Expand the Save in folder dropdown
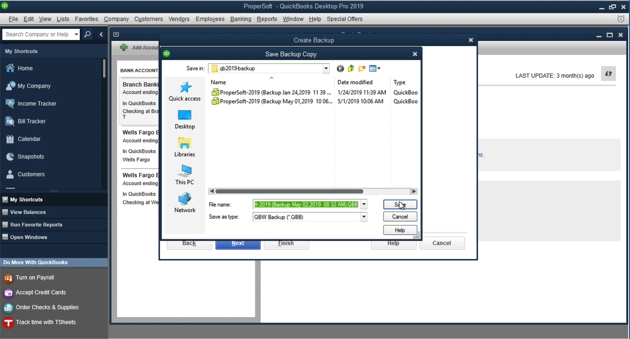This screenshot has height=339, width=630. (326, 68)
